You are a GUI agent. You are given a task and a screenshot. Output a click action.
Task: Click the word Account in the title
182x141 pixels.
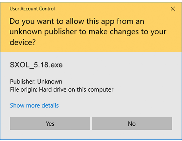coord(29,9)
